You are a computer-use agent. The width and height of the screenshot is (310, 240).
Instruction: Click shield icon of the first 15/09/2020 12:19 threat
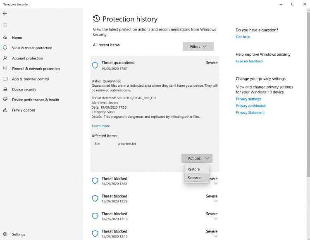coord(95,216)
